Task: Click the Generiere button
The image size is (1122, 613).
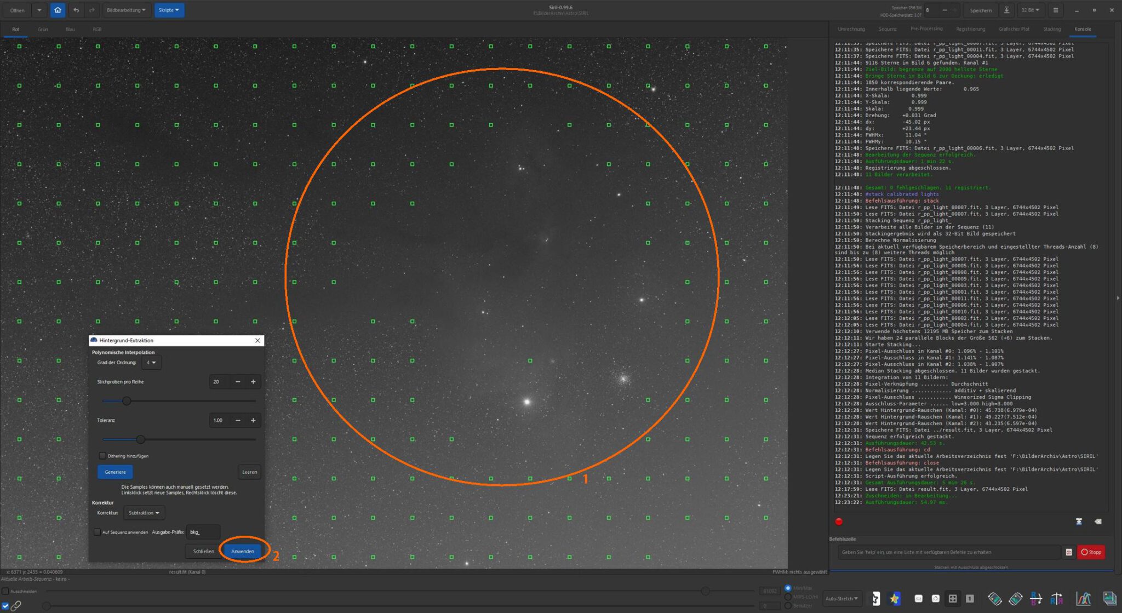Action: [x=115, y=472]
